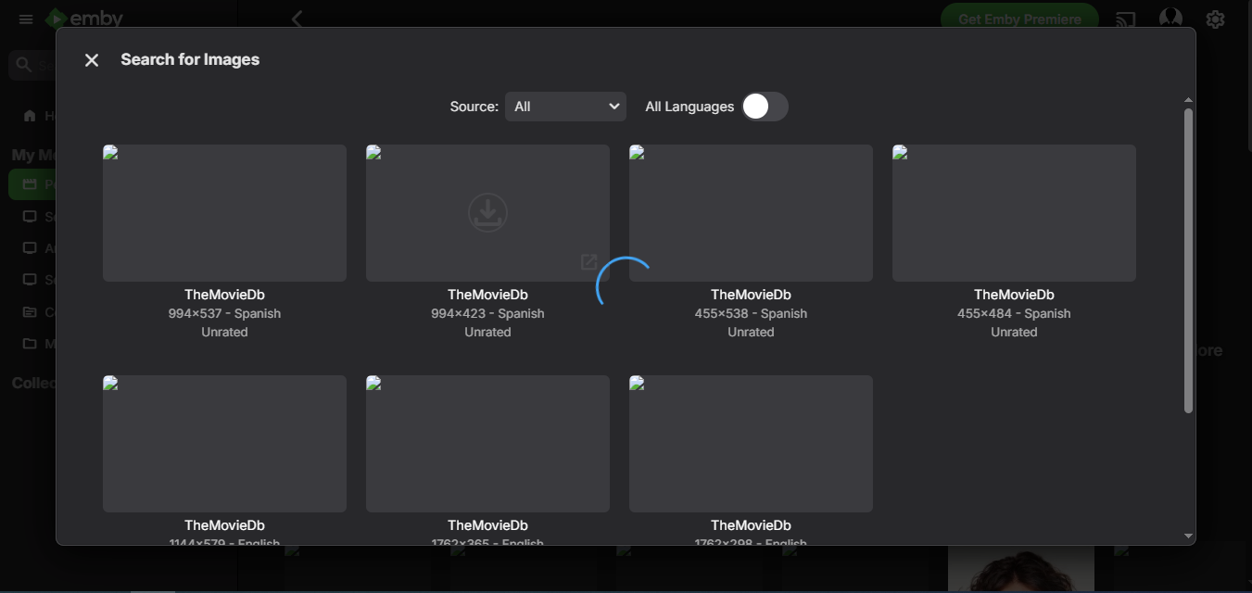Viewport: 1252px width, 593px height.
Task: Click 455×538 - Spanish label
Action: point(751,313)
